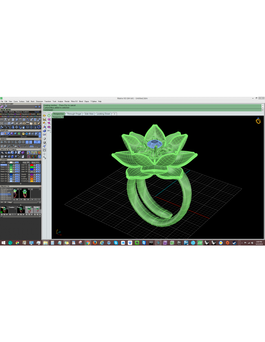This screenshot has width=265, height=342.
Task: Expand User 02 layer arrow button
Action: [29, 167]
